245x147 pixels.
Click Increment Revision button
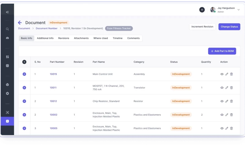tap(202, 27)
